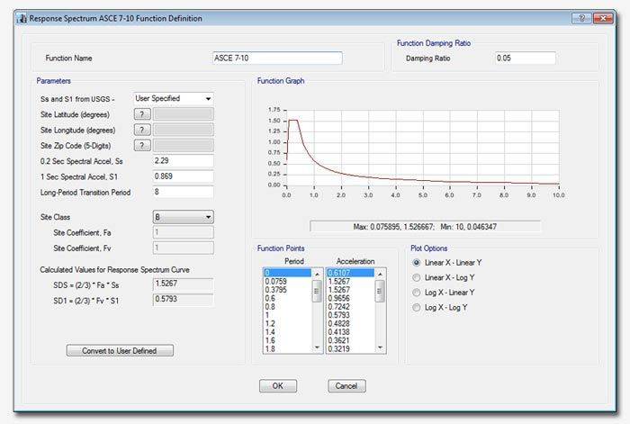This screenshot has height=424, width=630.
Task: Click the SDS calculated value field
Action: pos(184,284)
